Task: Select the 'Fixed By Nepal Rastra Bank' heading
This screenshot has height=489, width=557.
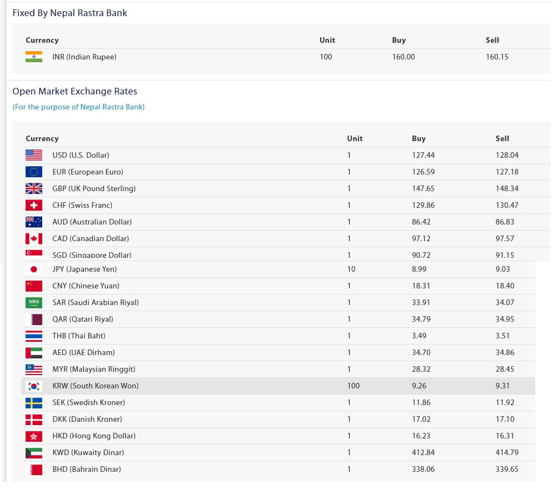Action: [69, 13]
